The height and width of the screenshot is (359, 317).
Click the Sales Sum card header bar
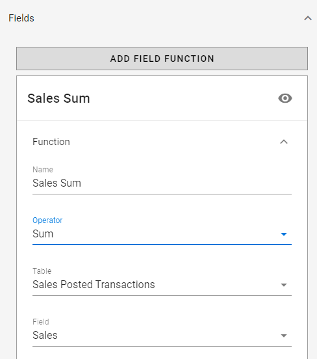[162, 98]
